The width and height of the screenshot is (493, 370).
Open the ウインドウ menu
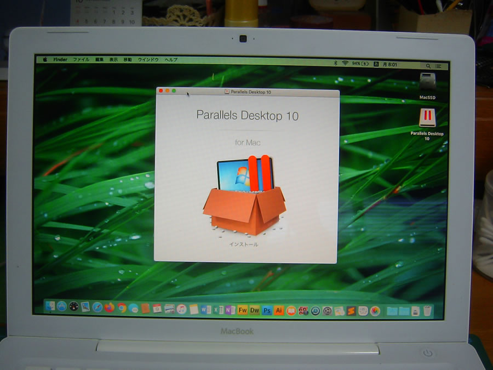click(148, 59)
